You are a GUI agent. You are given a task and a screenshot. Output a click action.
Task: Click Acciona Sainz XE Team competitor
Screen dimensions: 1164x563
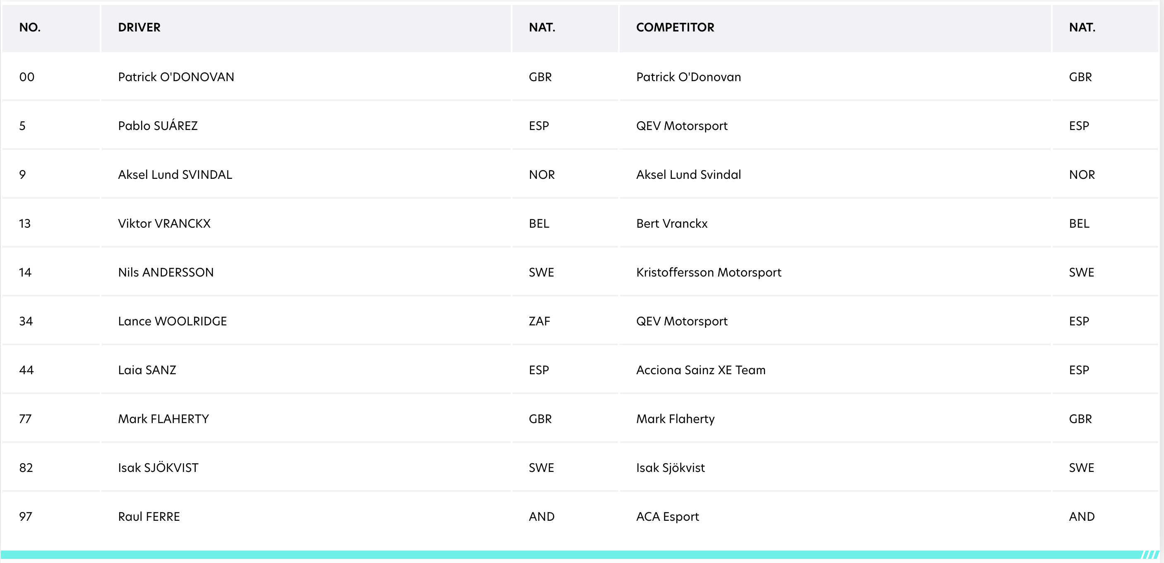coord(701,370)
